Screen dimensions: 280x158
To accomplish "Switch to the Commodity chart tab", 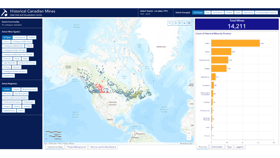I will 216,147.
